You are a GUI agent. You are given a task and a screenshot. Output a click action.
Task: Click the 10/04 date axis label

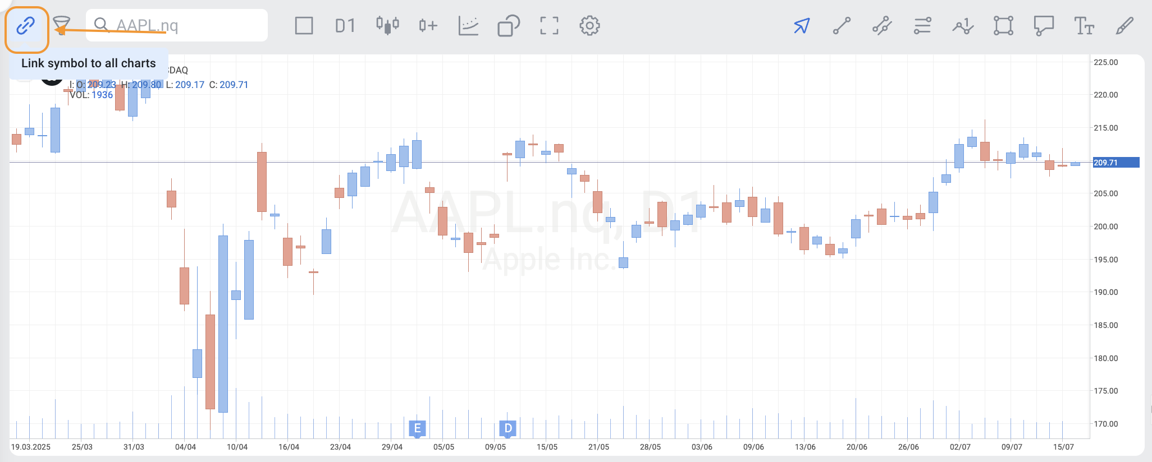pyautogui.click(x=237, y=447)
